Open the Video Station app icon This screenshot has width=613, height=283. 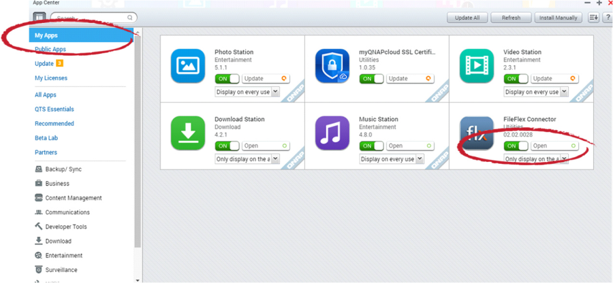pyautogui.click(x=477, y=66)
